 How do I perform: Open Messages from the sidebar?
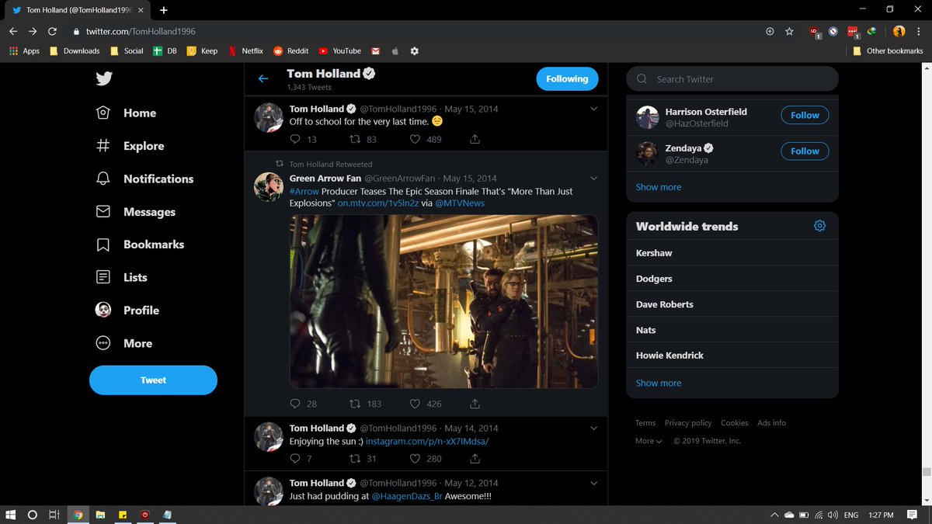(135, 212)
